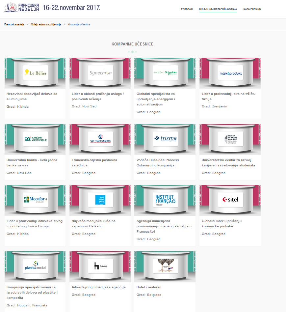Click 'Vodeća Bussines Process Outsourcing kompanija' text
286x312 pixels.
pyautogui.click(x=158, y=162)
